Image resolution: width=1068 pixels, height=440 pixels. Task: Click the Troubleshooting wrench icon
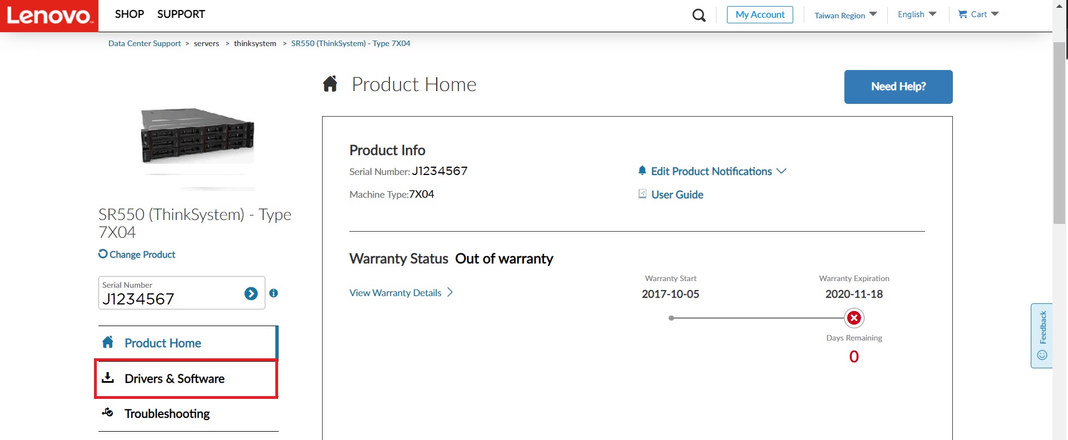(108, 412)
